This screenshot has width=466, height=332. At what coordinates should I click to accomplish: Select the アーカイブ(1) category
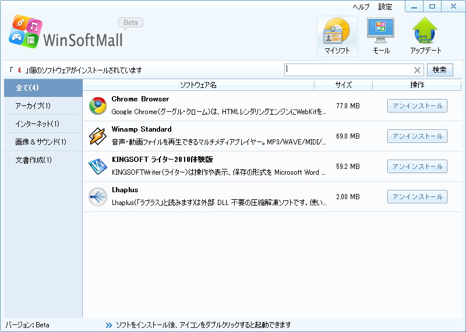coord(43,106)
